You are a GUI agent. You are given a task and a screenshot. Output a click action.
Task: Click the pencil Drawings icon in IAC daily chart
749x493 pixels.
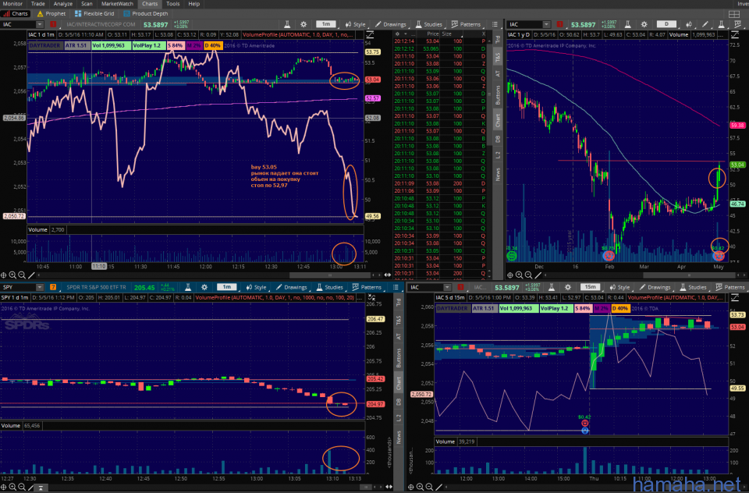click(705, 24)
